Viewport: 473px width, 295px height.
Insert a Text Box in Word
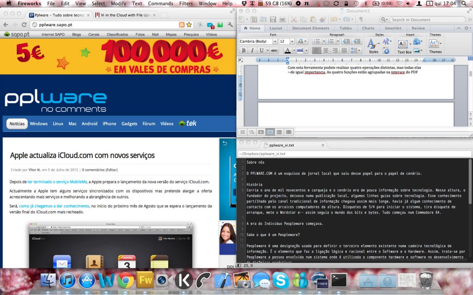point(404,47)
